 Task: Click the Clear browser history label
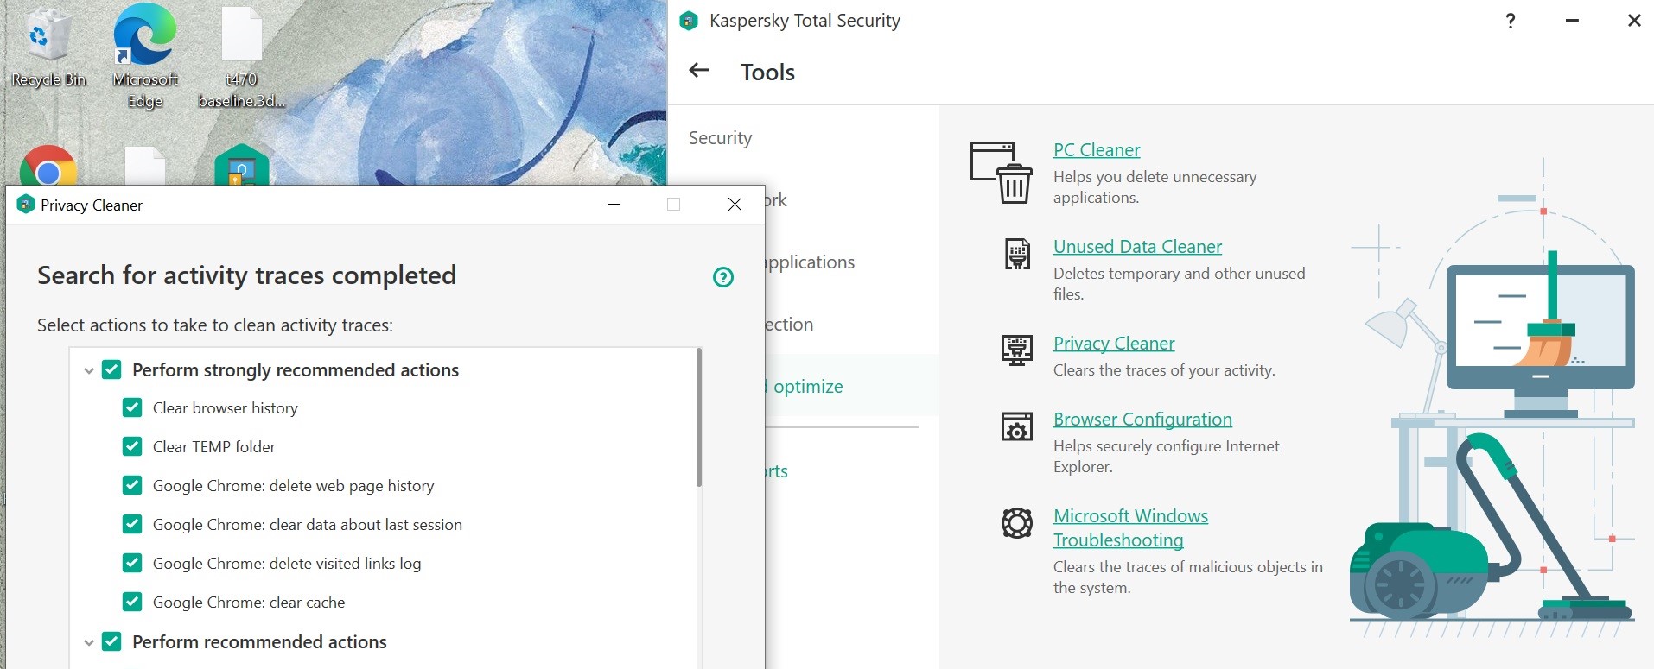pos(226,407)
